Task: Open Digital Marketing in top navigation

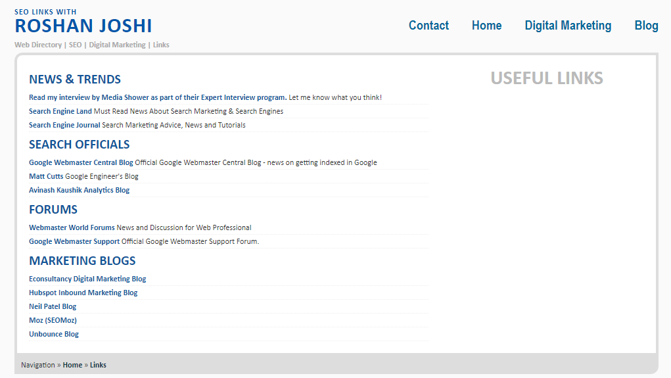Action: 568,26
